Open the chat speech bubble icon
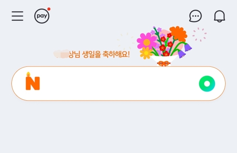This screenshot has width=237, height=153. (196, 16)
